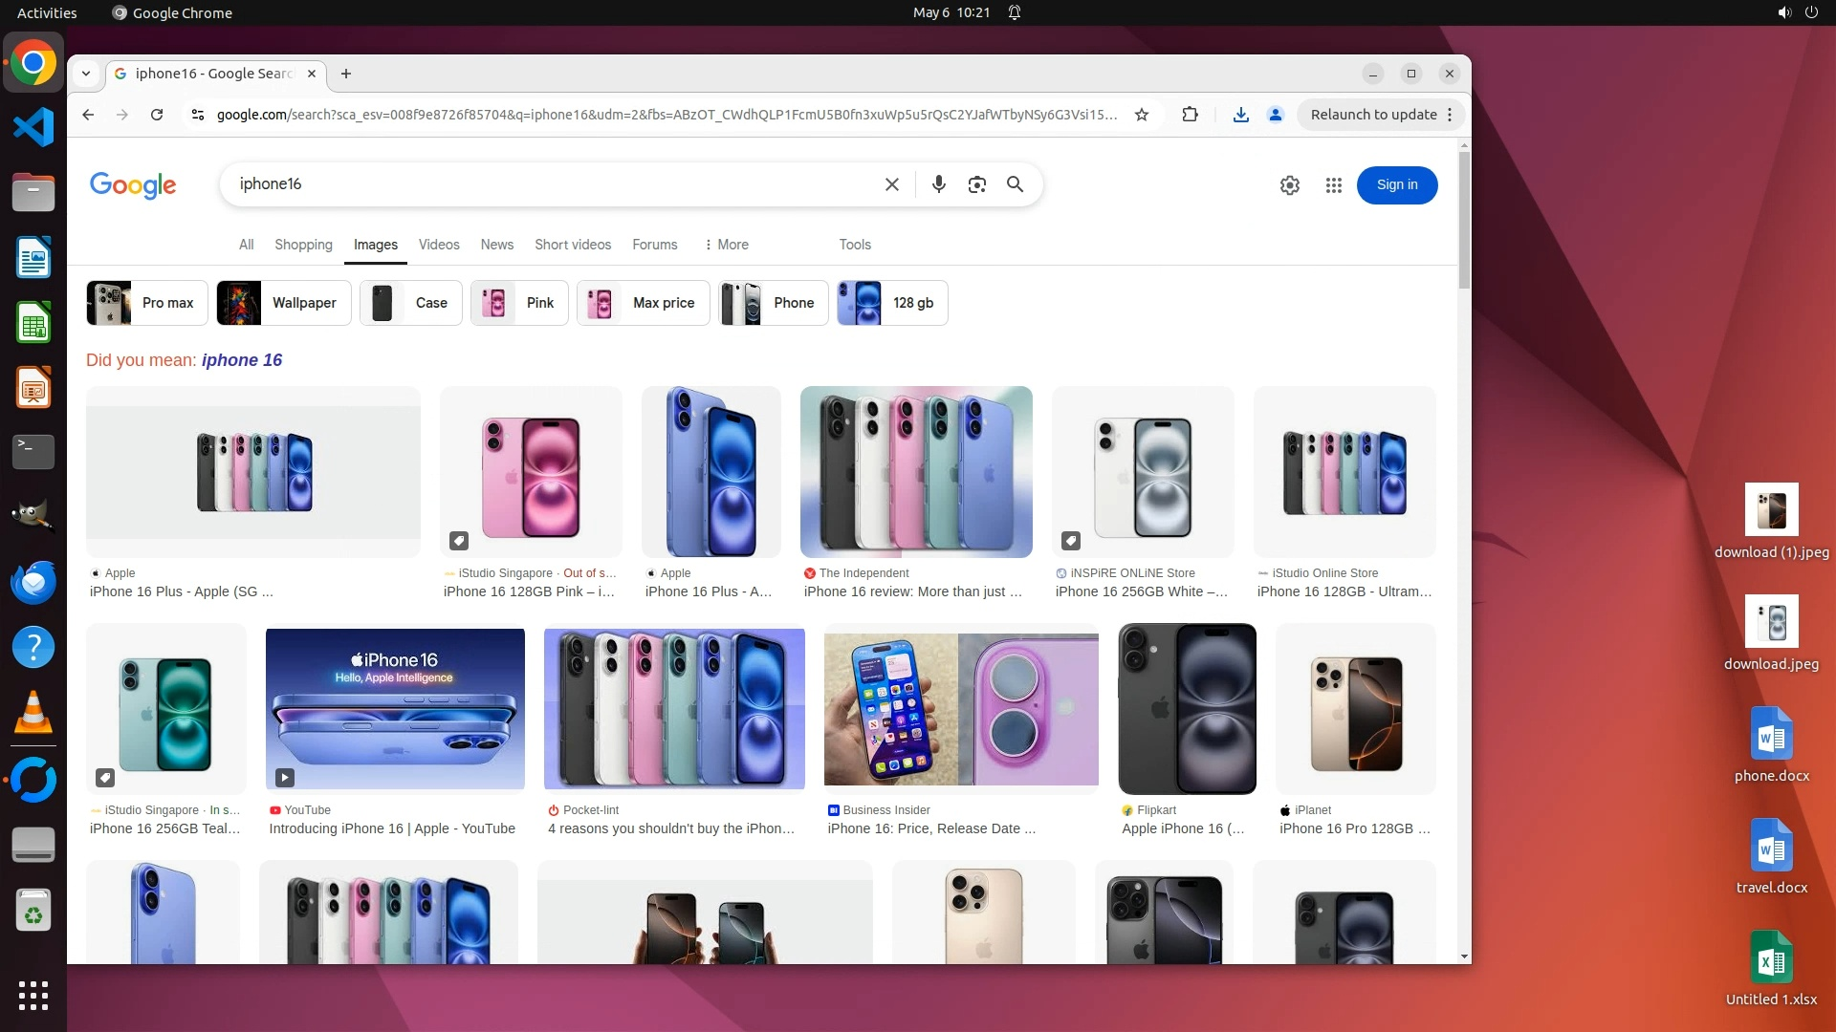Image resolution: width=1836 pixels, height=1032 pixels.
Task: Click the Sign in button
Action: click(x=1396, y=185)
